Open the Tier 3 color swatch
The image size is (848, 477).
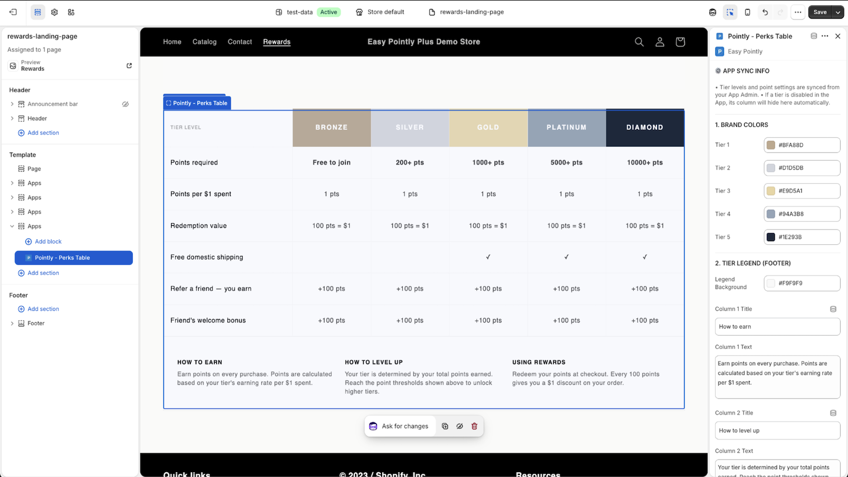771,191
